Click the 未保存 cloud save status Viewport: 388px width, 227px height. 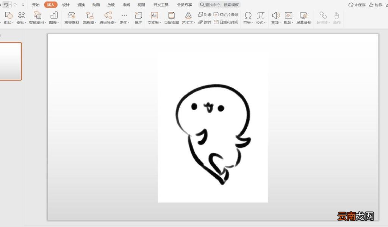357,5
